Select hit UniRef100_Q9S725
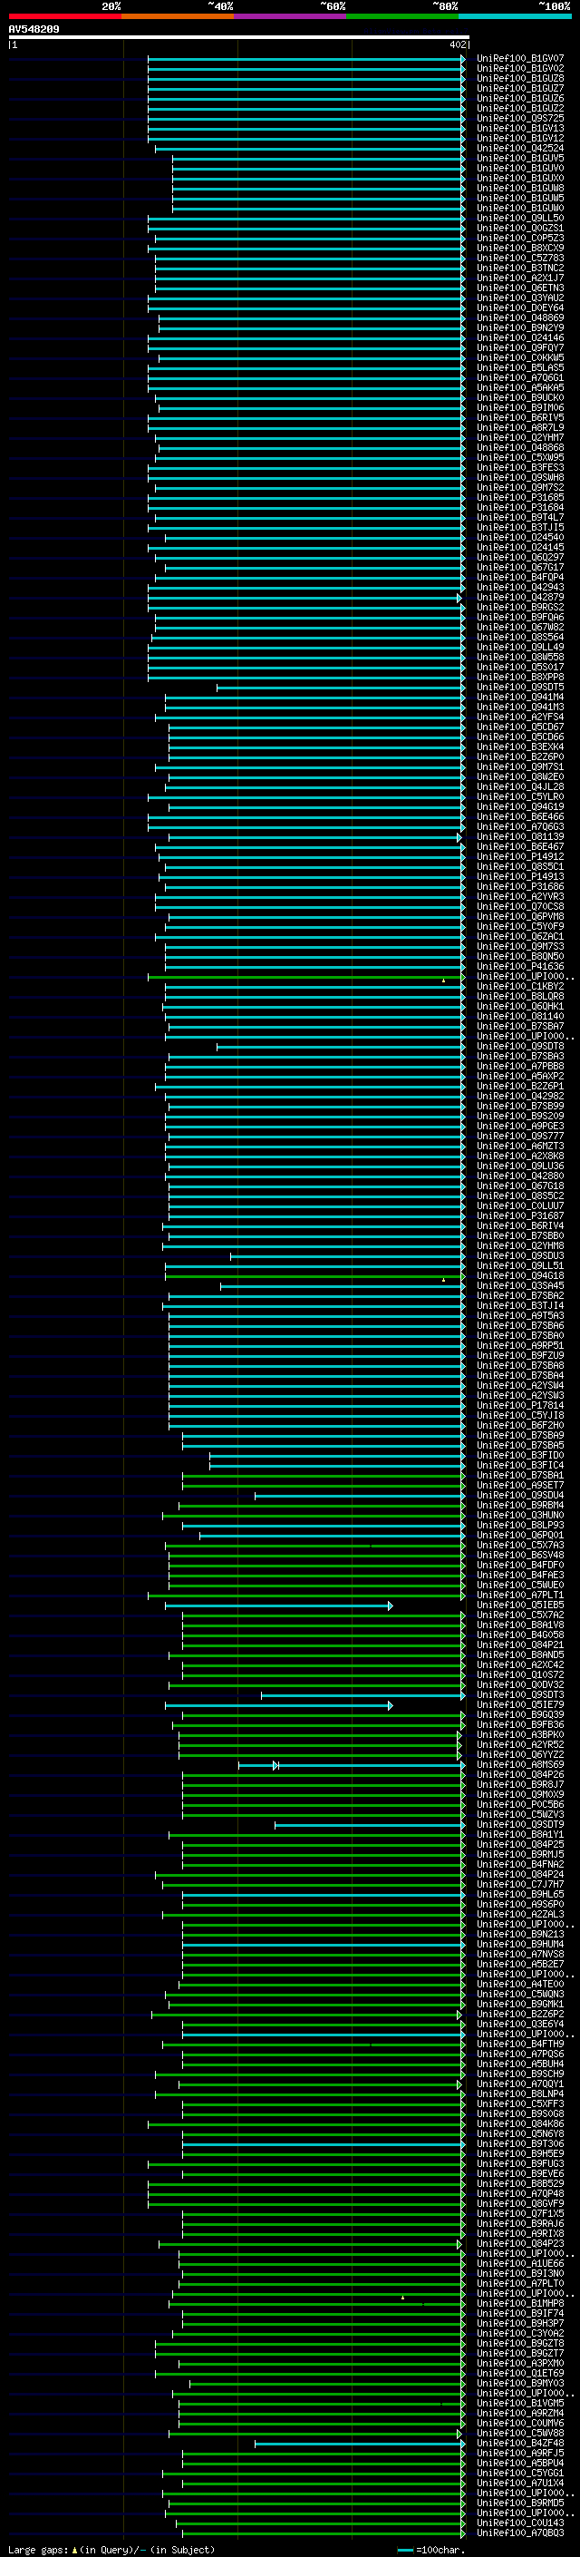580x2557 pixels. point(520,118)
